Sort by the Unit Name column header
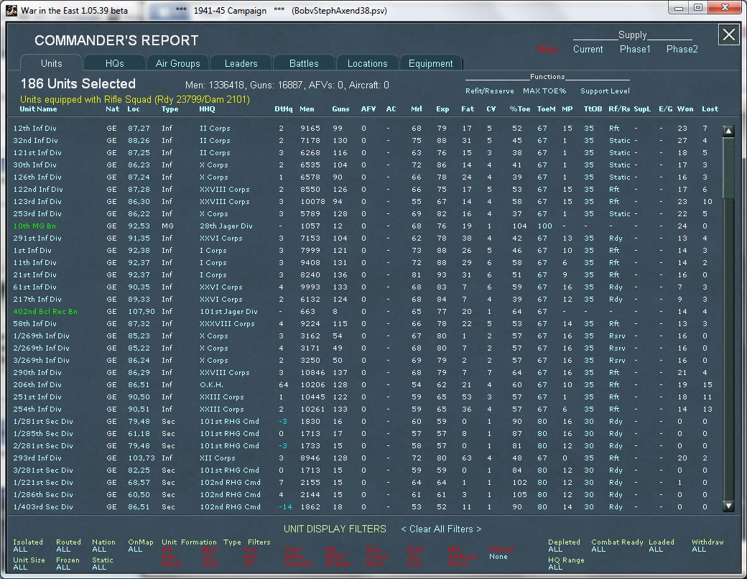747x579 pixels. pos(38,109)
